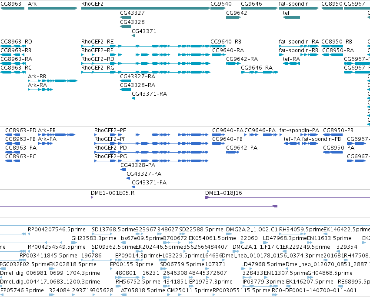Click the fat-spondin gene label

click(x=293, y=4)
